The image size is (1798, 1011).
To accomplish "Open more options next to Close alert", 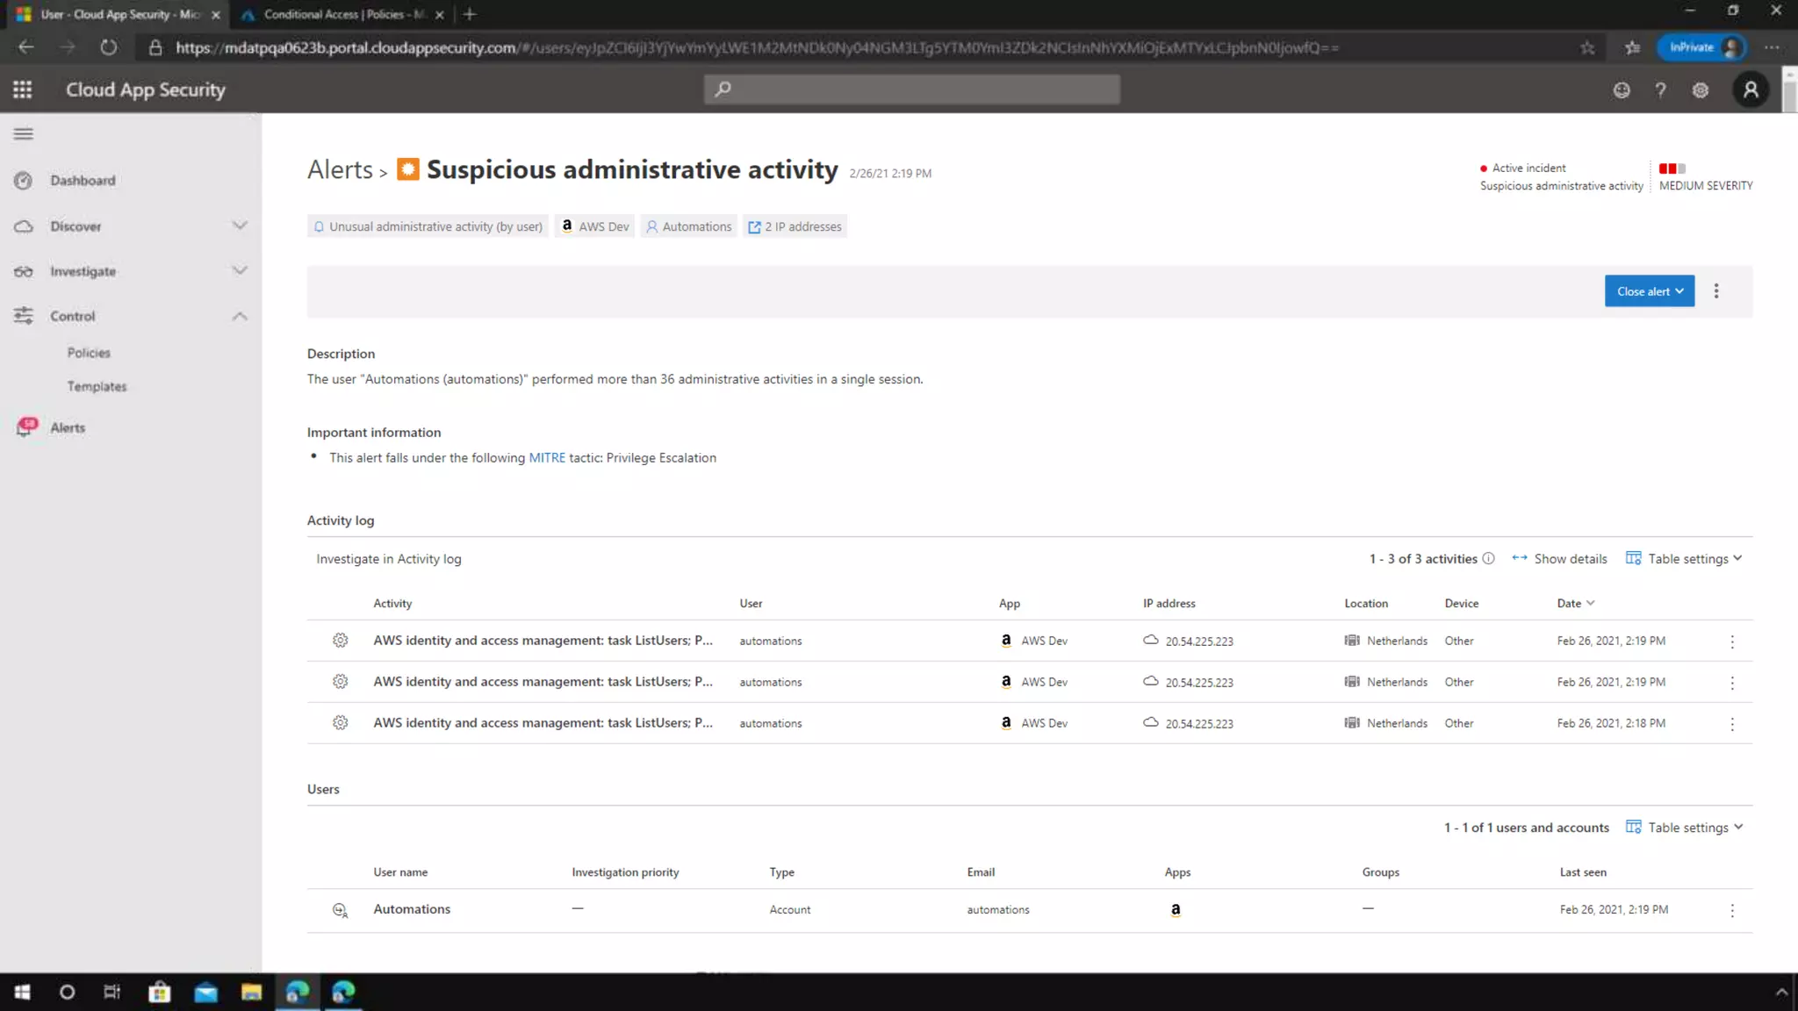I will 1716,291.
